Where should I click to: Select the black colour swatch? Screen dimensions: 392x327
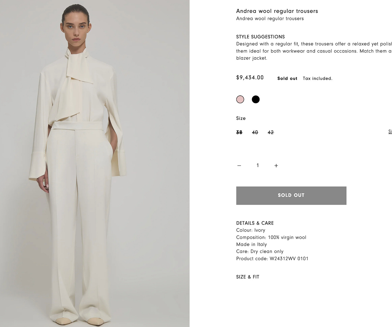coord(255,99)
